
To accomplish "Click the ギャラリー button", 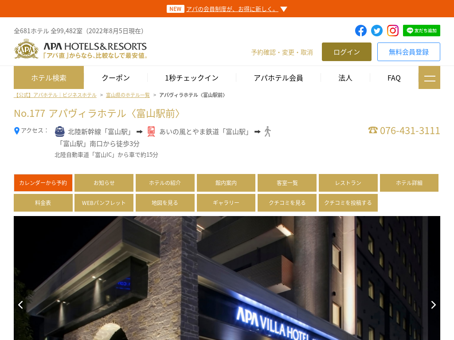I will (x=226, y=203).
